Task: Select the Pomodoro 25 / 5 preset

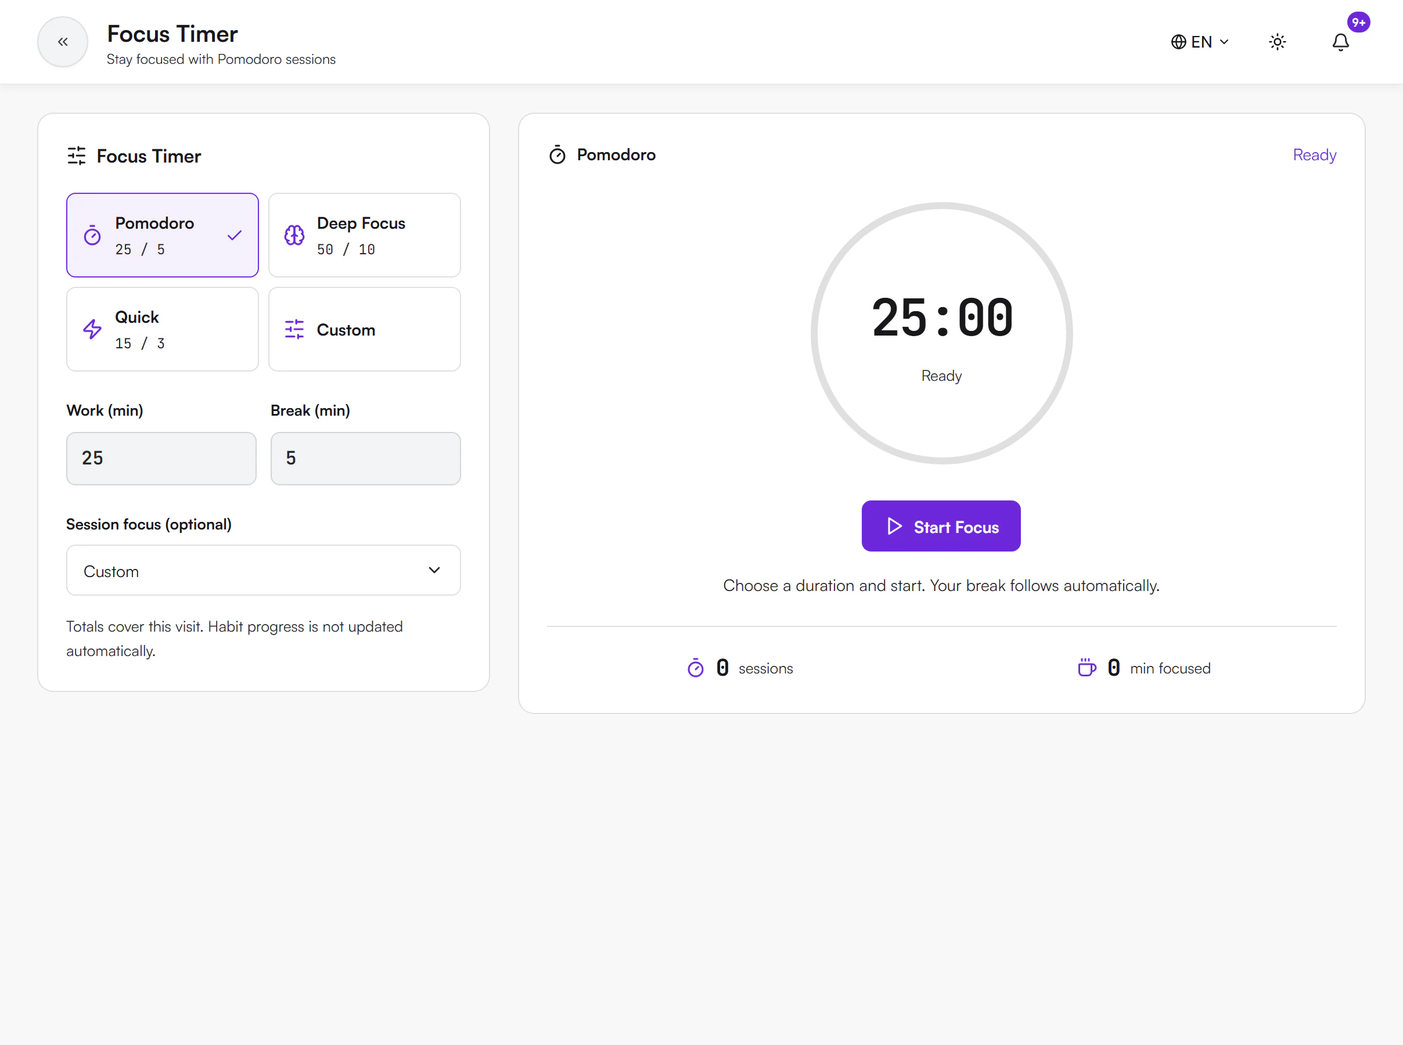Action: 163,235
